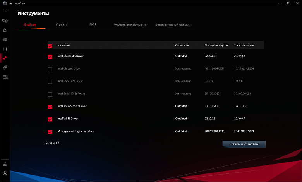This screenshot has height=182, width=302.
Task: Click the Management Engine Interface name
Action: [x=75, y=131]
